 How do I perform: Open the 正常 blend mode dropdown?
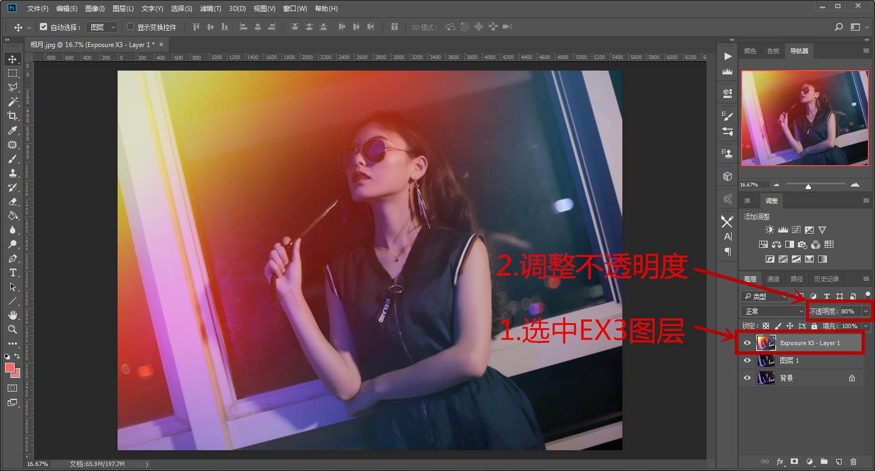click(773, 311)
